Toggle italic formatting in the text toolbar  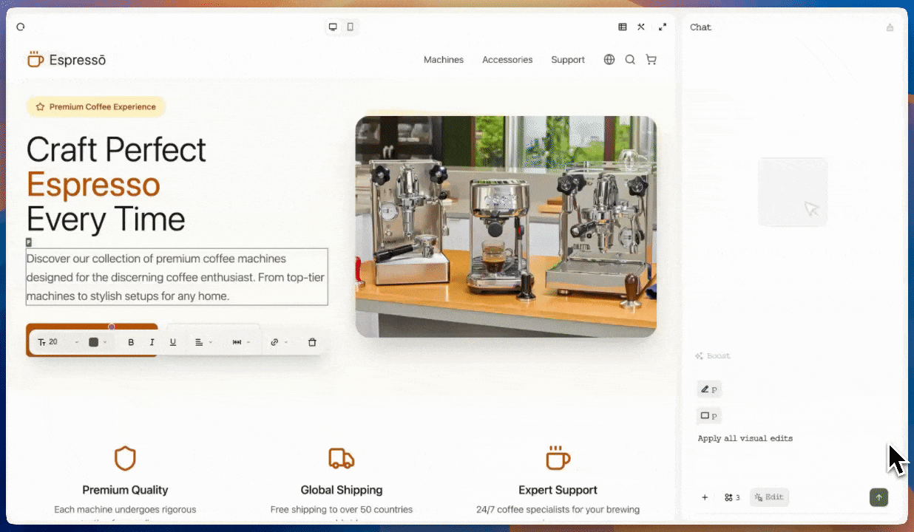point(152,341)
